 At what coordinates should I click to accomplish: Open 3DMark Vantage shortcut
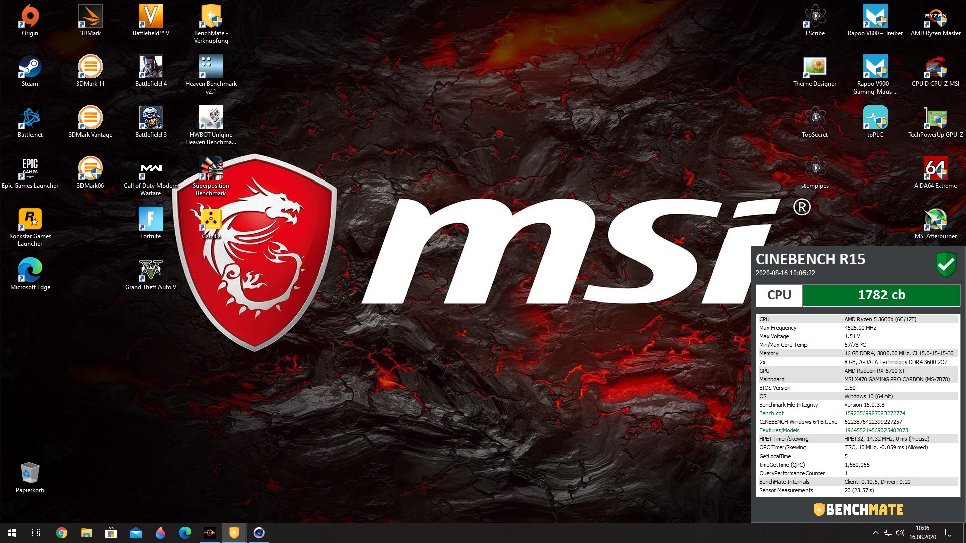[91, 122]
